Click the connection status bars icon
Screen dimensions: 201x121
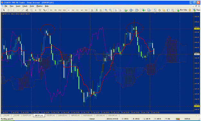coord(178,119)
